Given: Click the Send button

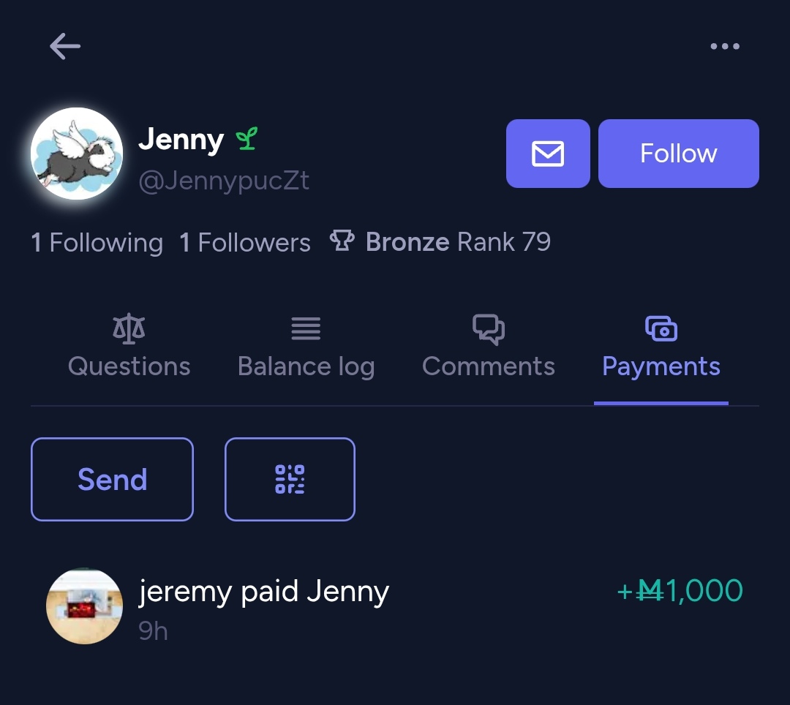Looking at the screenshot, I should [113, 479].
